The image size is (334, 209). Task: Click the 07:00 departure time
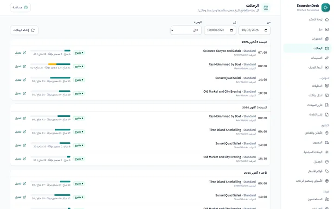[263, 52]
